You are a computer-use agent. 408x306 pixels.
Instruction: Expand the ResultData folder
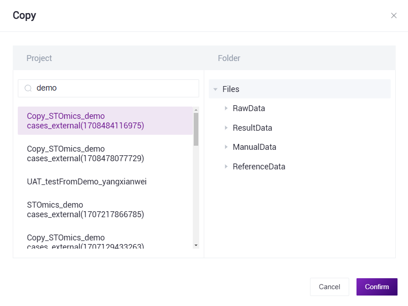click(226, 127)
